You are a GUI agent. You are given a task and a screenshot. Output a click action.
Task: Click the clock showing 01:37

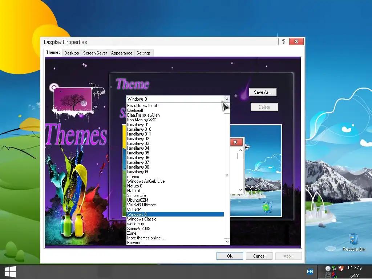(355, 268)
